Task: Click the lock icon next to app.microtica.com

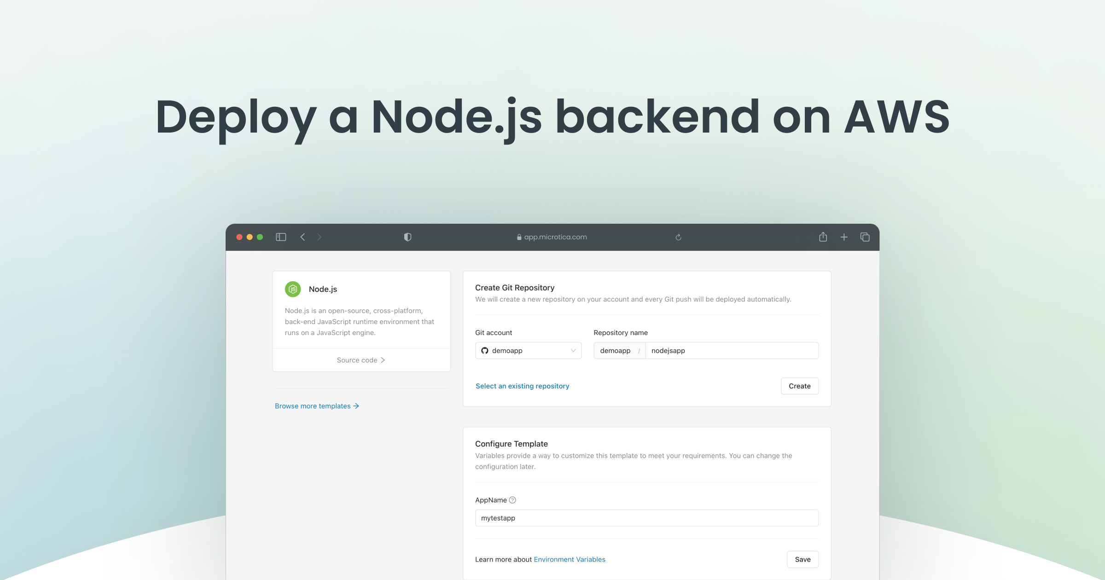Action: click(518, 237)
